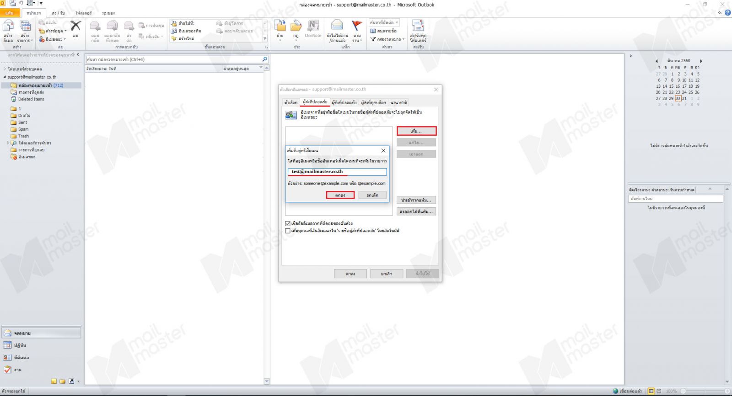Click the type a new task field (พิมพ์งานใหม่)
The image size is (732, 396).
point(676,199)
